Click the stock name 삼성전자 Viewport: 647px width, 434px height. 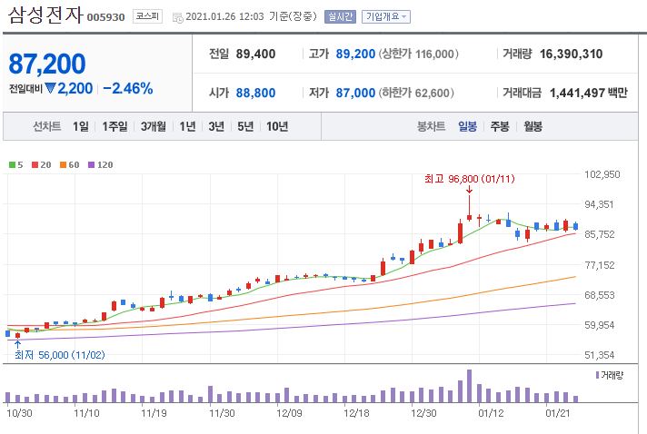coord(45,15)
